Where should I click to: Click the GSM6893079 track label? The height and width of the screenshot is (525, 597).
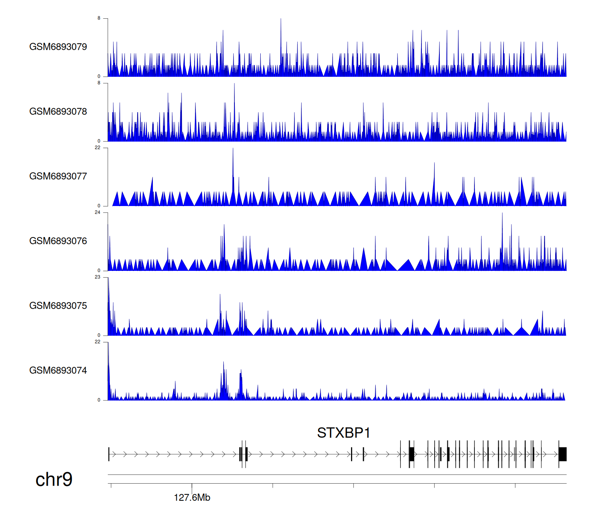[58, 47]
